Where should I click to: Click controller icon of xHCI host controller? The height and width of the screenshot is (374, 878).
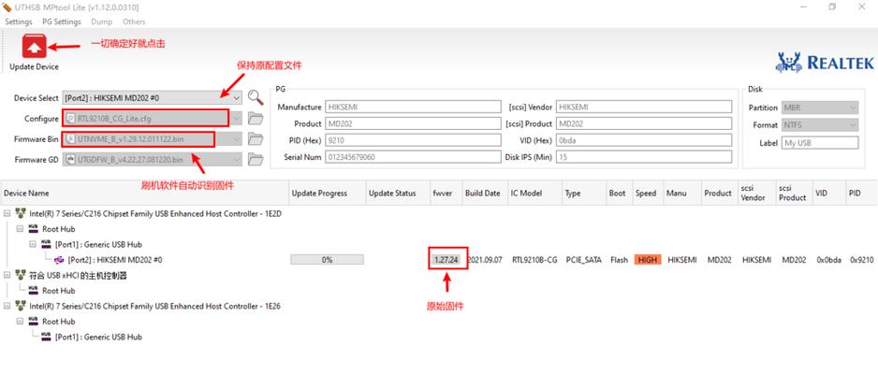click(21, 275)
